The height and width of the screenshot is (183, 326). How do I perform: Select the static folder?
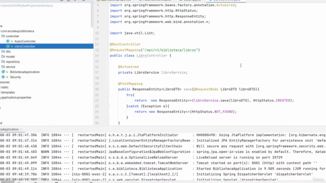5,87
